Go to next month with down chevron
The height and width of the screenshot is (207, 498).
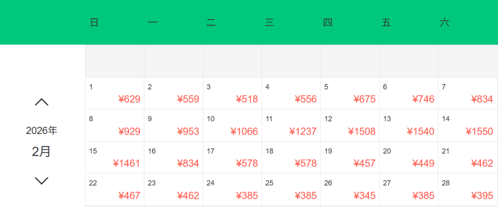[41, 181]
